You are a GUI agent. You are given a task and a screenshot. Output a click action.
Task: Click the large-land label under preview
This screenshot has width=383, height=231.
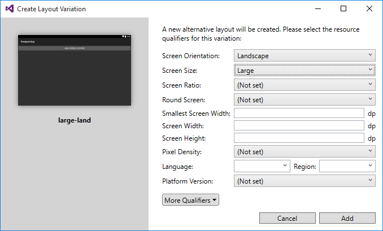click(x=75, y=120)
